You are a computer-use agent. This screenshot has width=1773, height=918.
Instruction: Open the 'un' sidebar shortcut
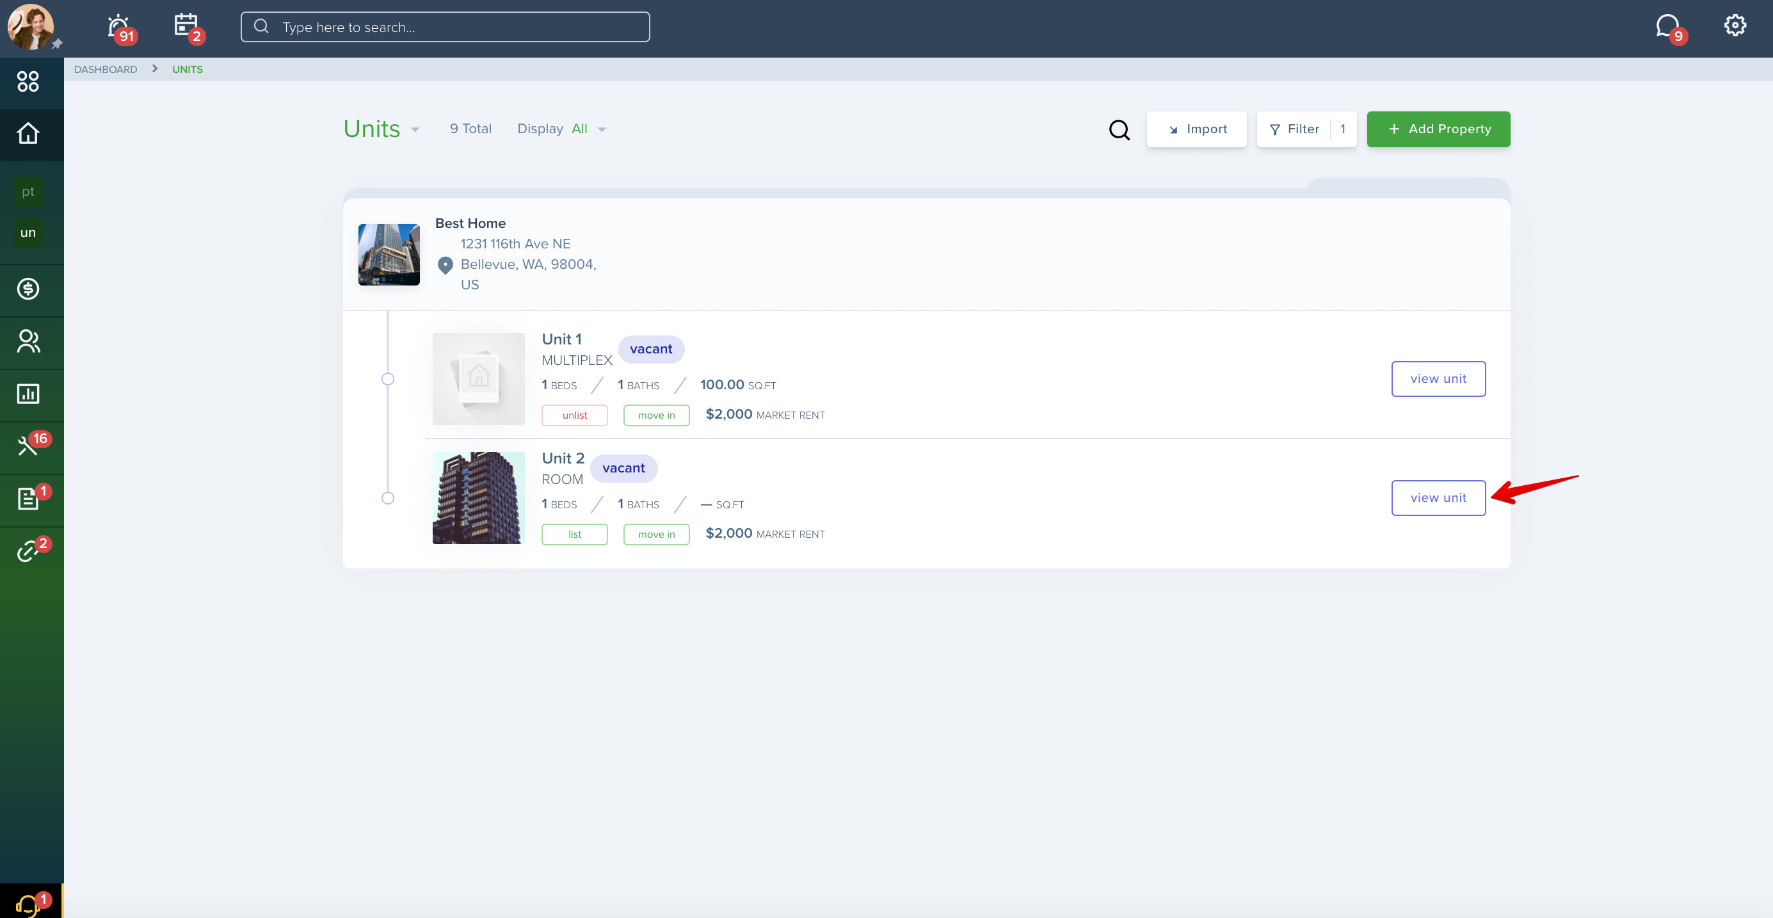[x=28, y=232]
